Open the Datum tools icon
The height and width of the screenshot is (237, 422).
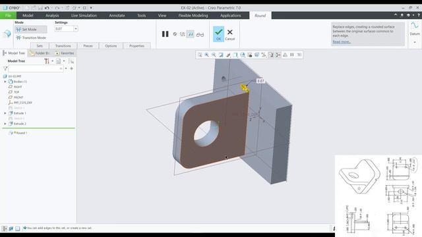pyautogui.click(x=415, y=26)
